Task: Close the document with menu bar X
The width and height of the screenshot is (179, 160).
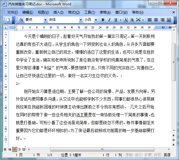Action: (x=174, y=12)
